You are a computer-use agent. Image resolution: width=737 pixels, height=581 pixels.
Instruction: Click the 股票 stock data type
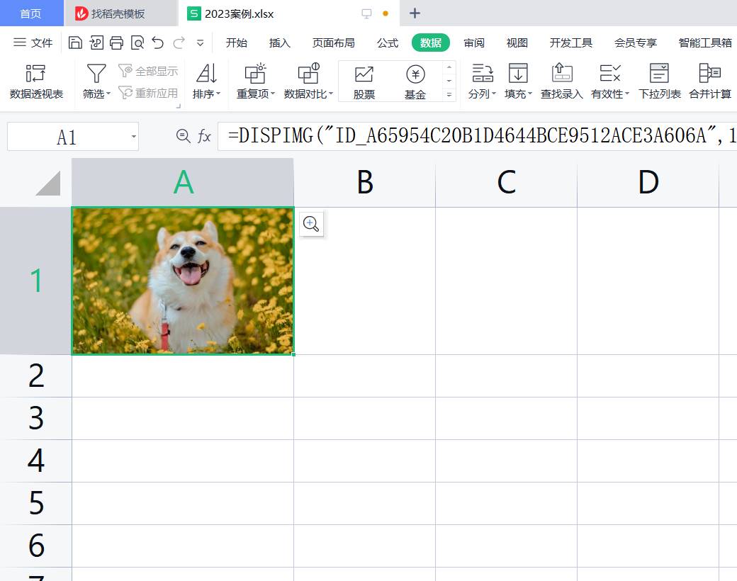[x=364, y=81]
